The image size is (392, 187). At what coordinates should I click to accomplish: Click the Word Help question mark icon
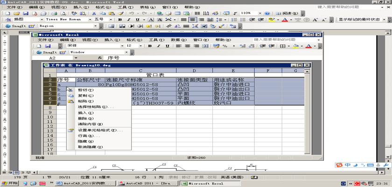(x=267, y=13)
